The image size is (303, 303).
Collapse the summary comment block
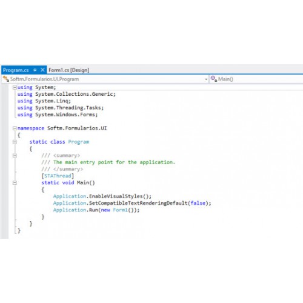15,156
